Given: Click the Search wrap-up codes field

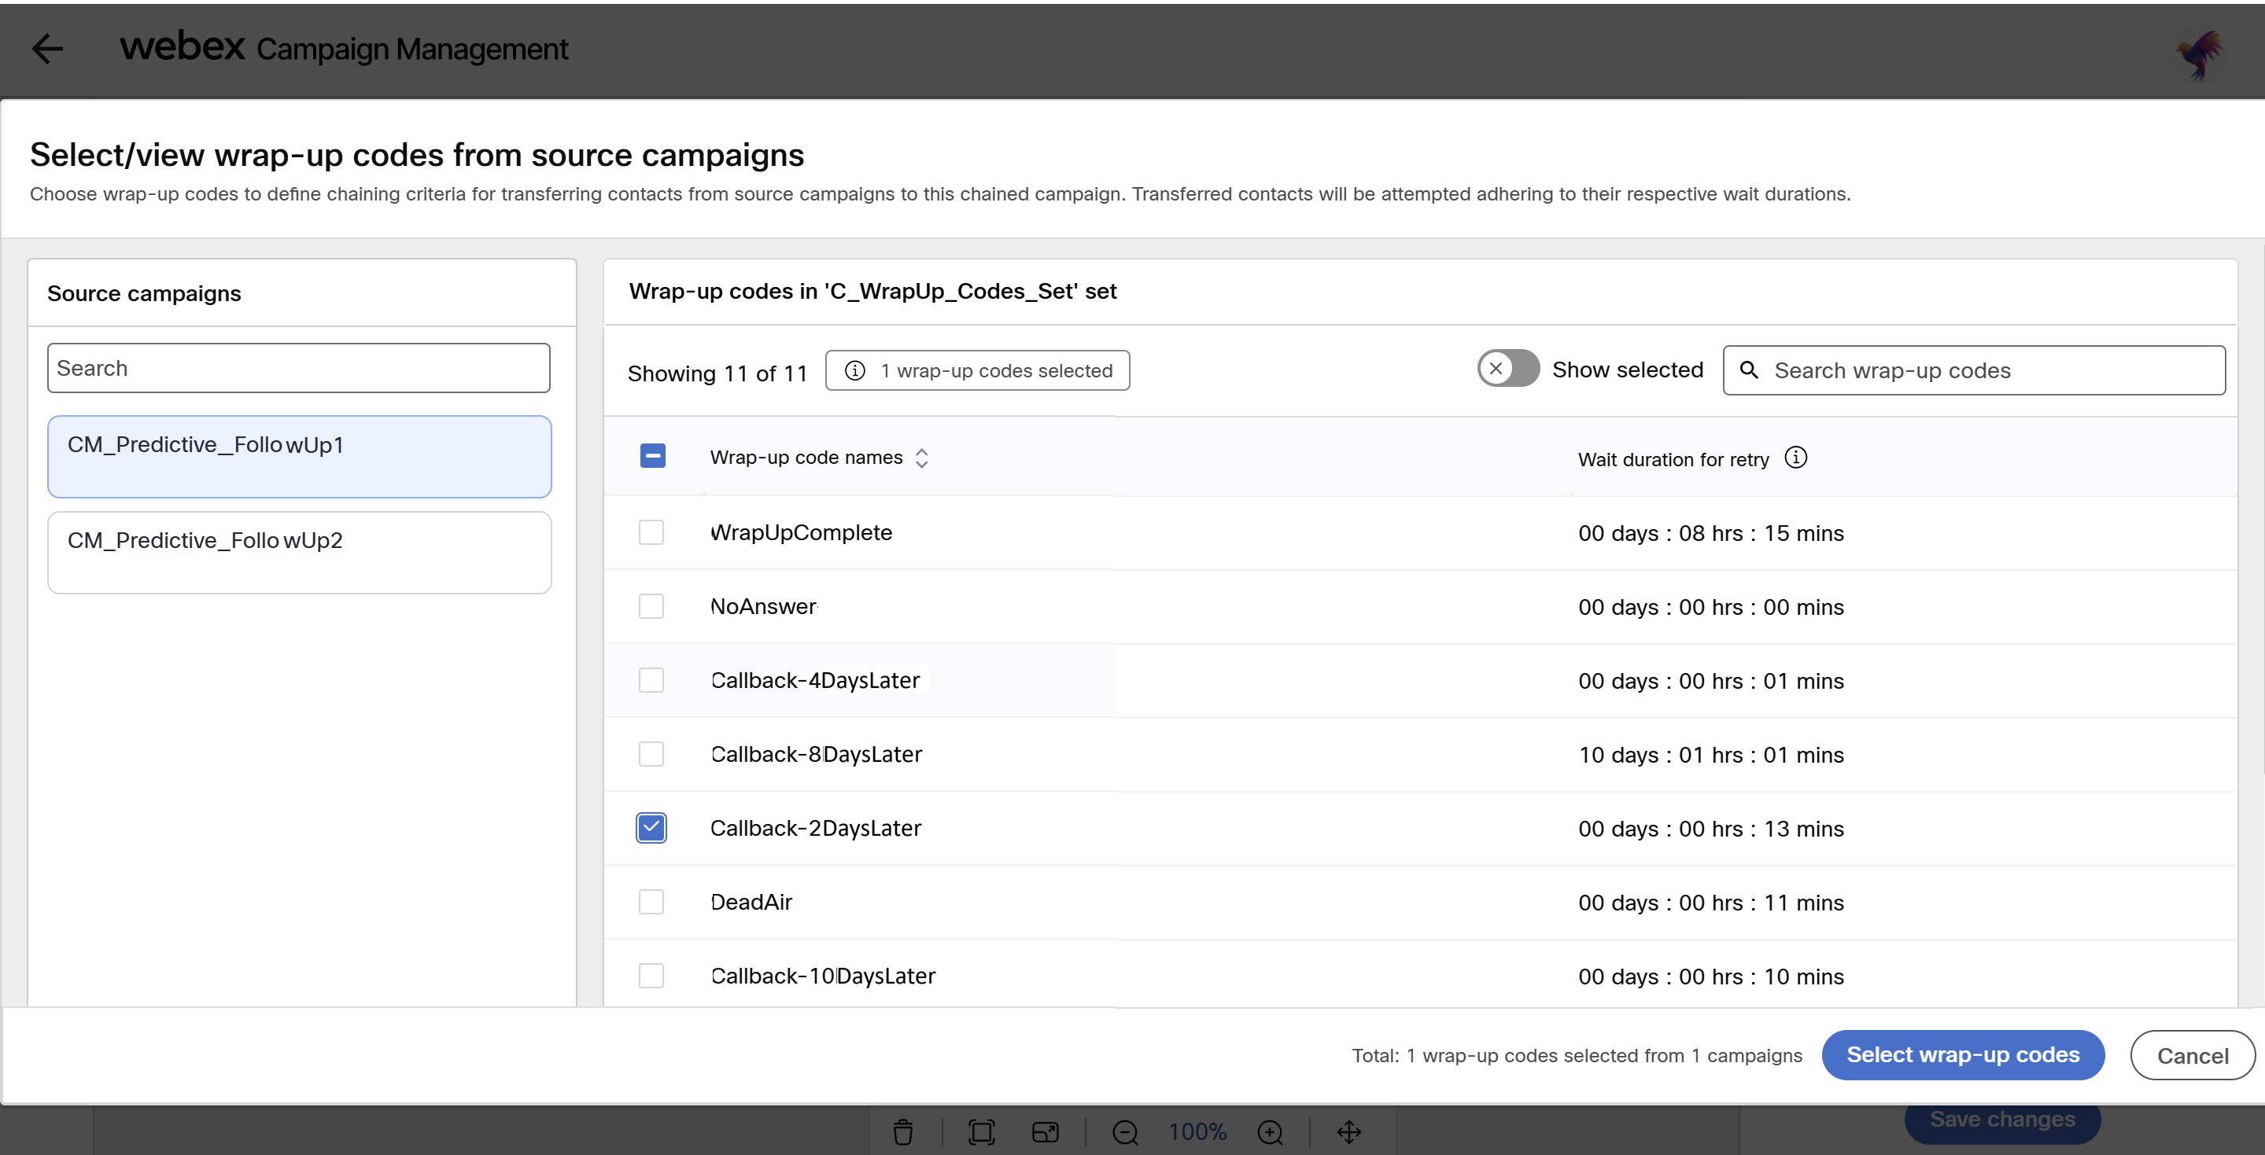Looking at the screenshot, I should click(1987, 370).
